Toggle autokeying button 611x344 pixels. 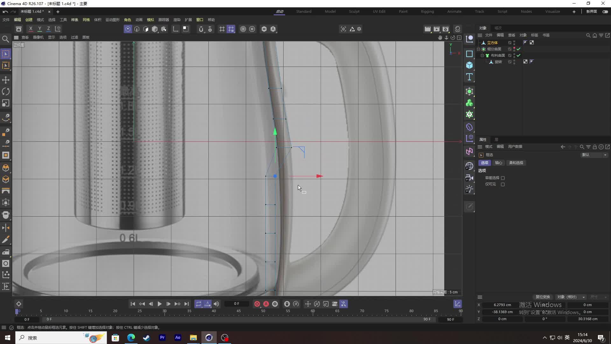266,304
